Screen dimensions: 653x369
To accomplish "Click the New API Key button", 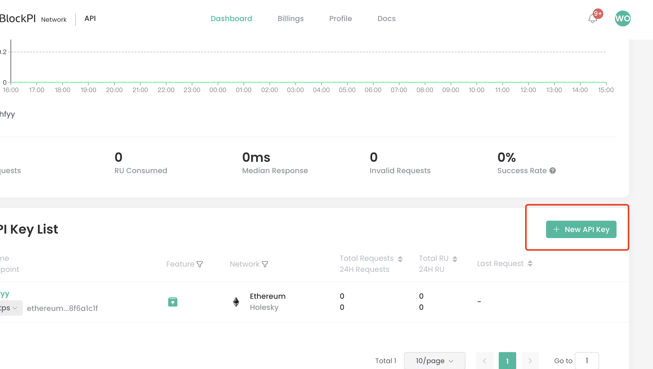I will click(581, 229).
